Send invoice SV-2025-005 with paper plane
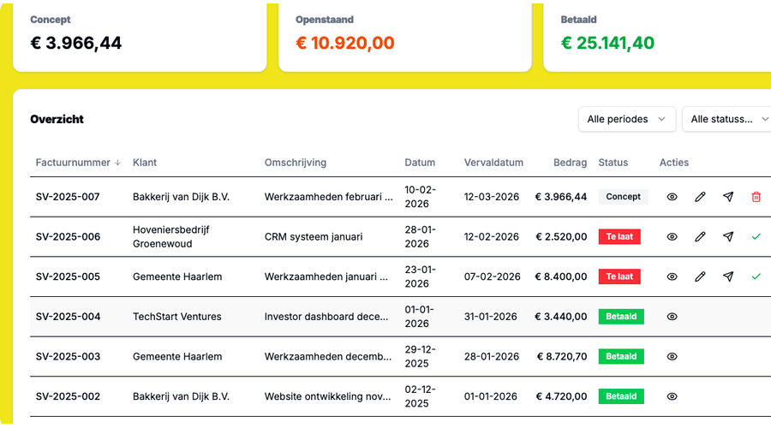Image resolution: width=771 pixels, height=428 pixels. click(x=728, y=276)
